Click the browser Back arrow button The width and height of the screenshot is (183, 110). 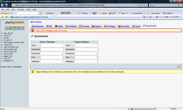point(2,5)
